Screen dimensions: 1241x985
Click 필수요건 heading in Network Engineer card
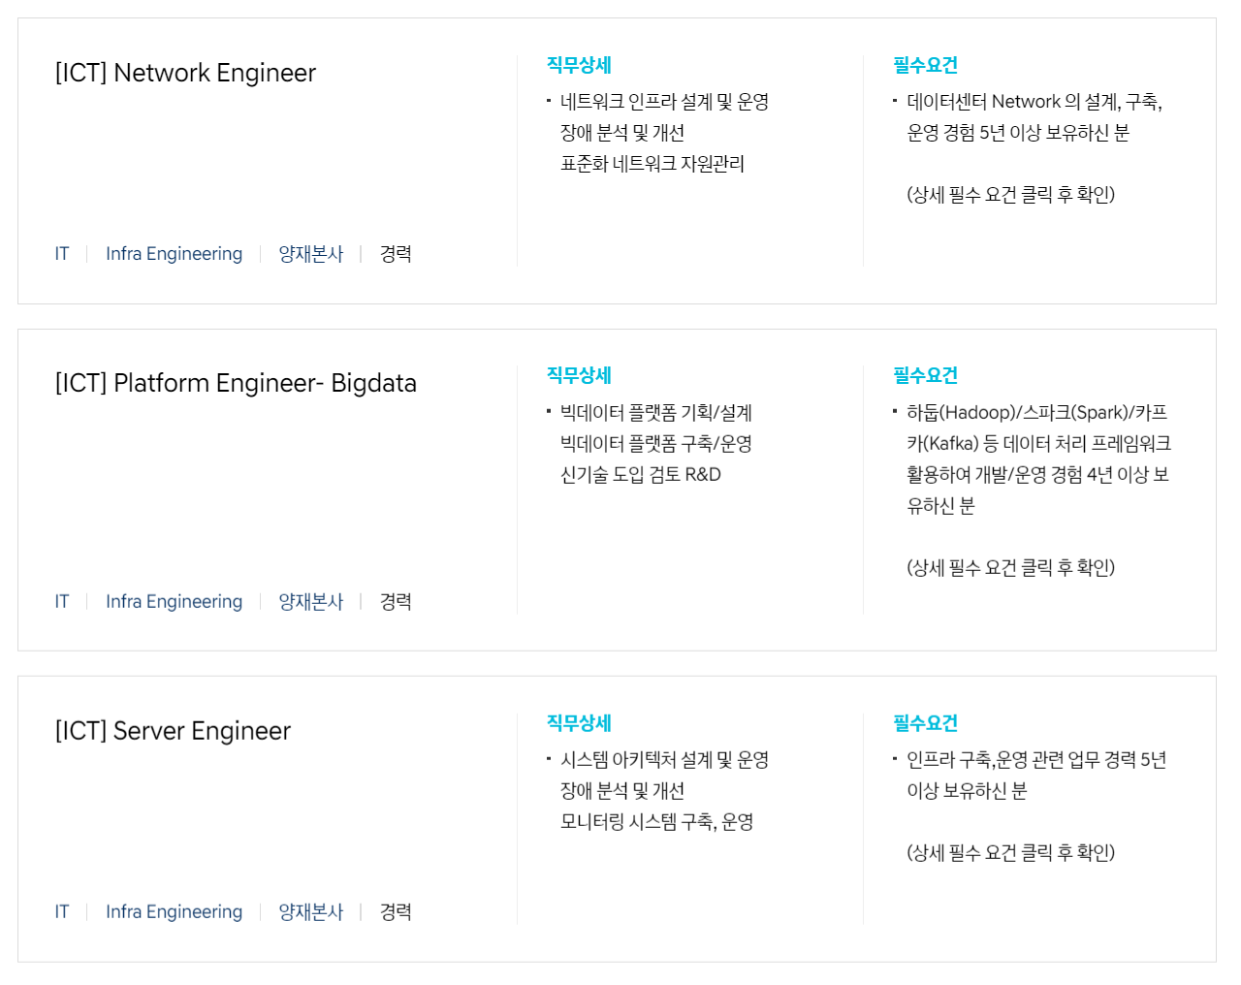point(925,65)
